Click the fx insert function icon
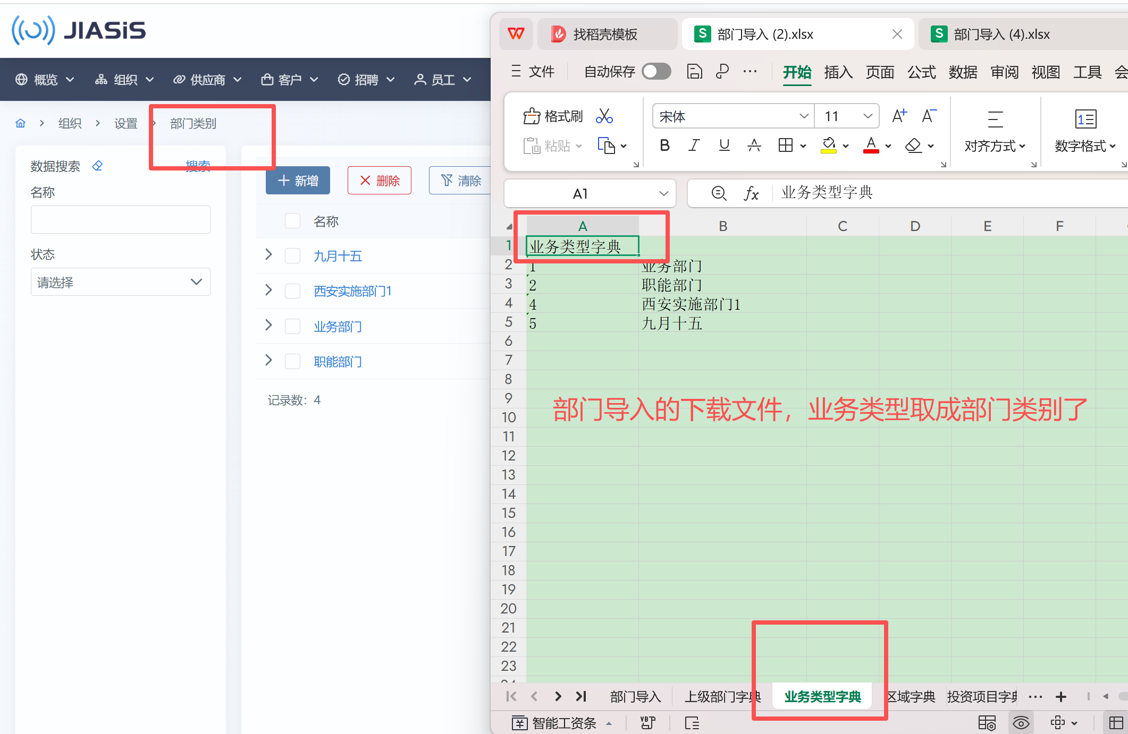This screenshot has width=1128, height=734. [x=751, y=193]
